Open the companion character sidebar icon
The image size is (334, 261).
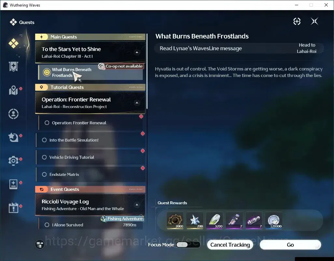point(13,114)
